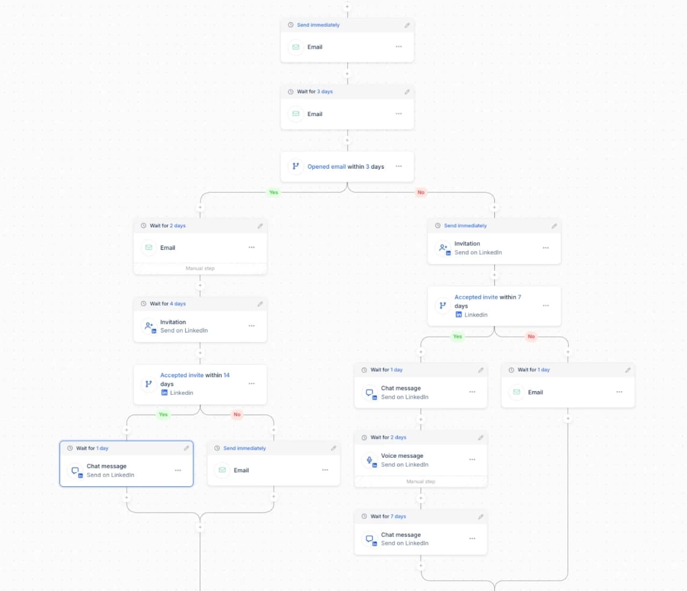Open more options on Manual step Email card

[x=252, y=248]
